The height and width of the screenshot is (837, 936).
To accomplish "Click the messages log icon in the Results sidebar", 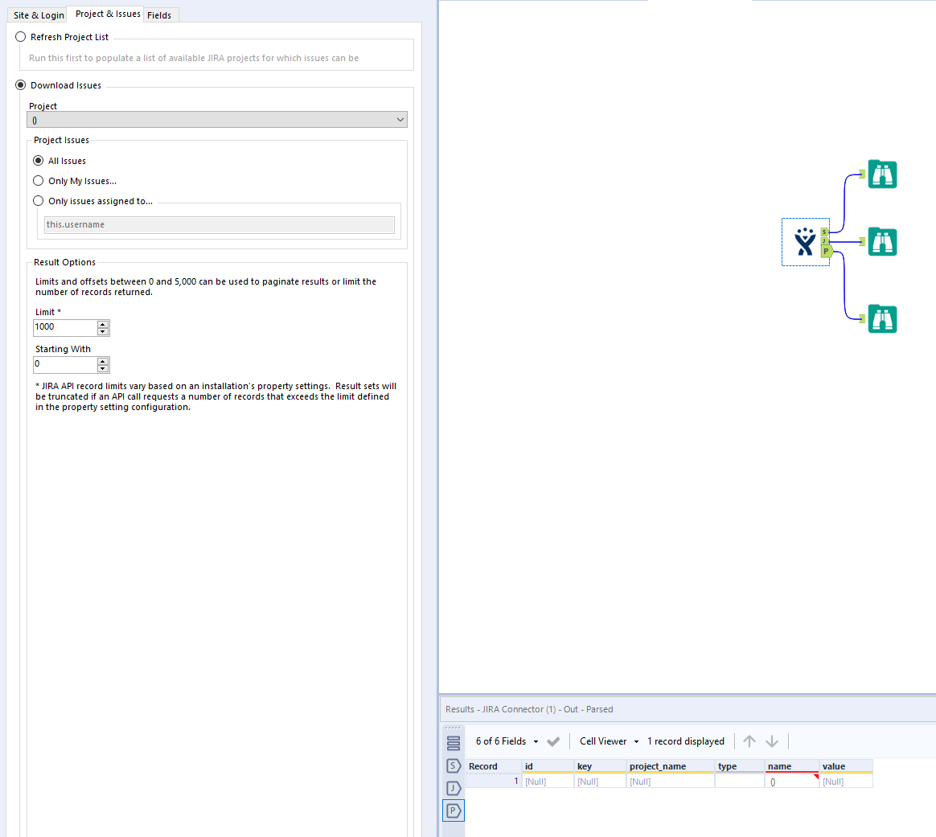I will coord(453,744).
